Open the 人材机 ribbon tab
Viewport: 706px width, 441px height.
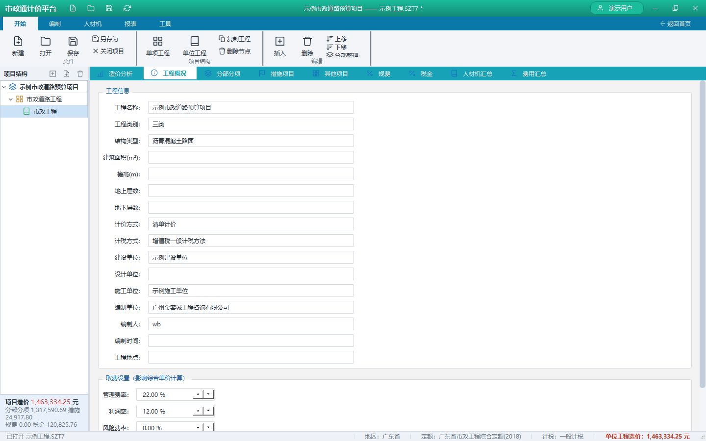tap(93, 24)
